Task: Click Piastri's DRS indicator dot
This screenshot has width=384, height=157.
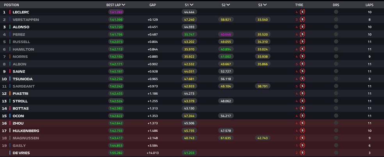Action: [x=336, y=93]
